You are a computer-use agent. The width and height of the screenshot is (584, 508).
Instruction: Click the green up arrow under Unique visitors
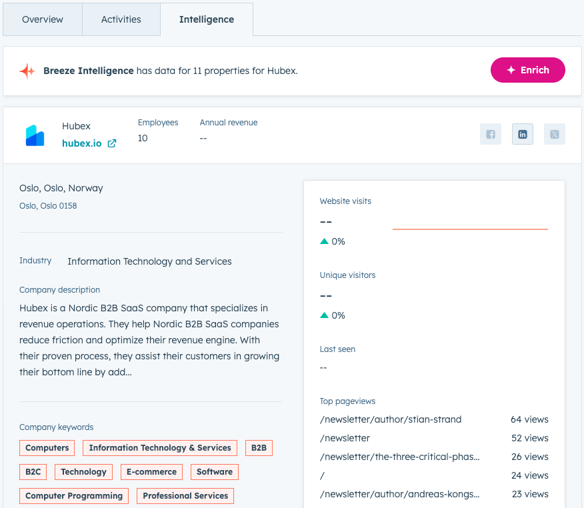(x=323, y=315)
